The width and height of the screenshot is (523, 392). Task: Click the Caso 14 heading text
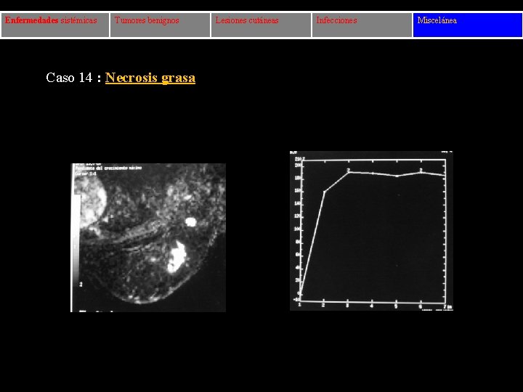pyautogui.click(x=69, y=78)
